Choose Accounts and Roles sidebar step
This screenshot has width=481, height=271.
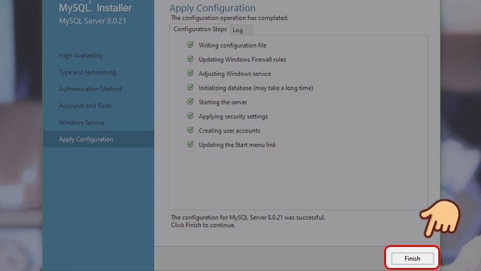(85, 106)
